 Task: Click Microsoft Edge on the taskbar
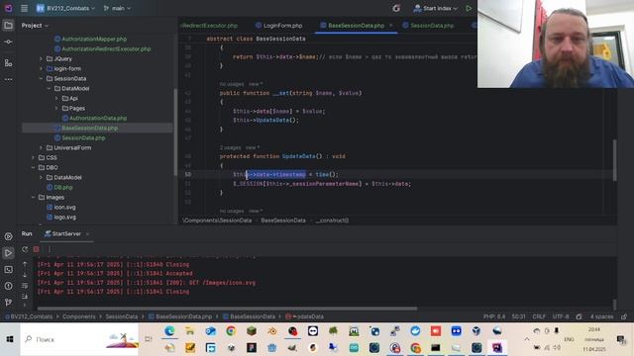point(169,331)
